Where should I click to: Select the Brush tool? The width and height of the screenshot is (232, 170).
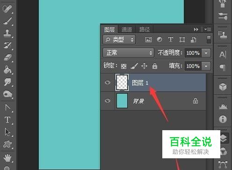7,21
